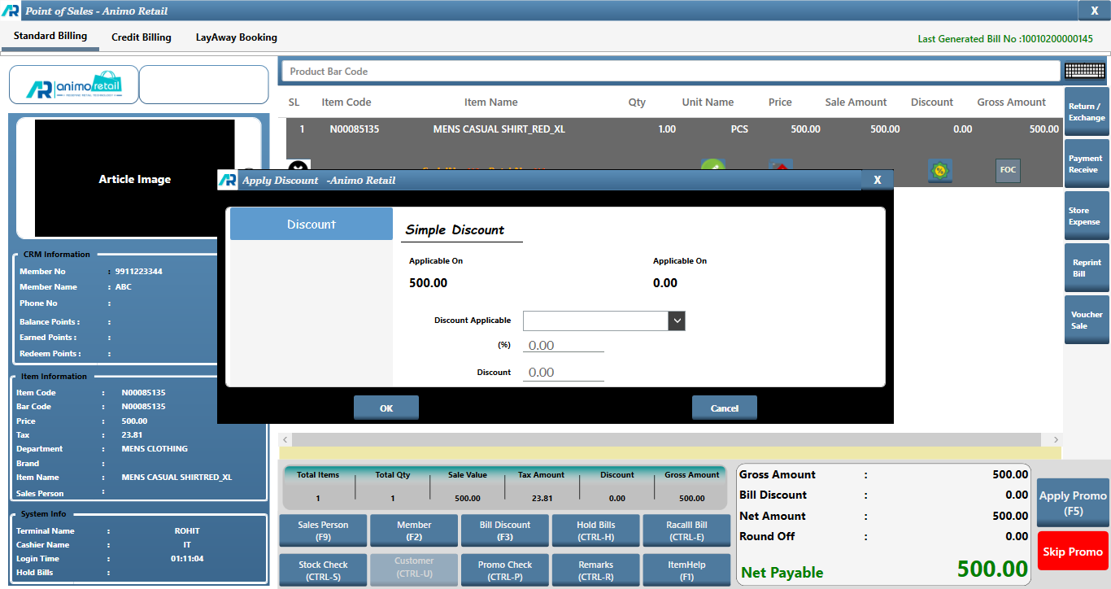Viewport: 1111px width, 589px height.
Task: Click the Price column header
Action: click(x=780, y=103)
